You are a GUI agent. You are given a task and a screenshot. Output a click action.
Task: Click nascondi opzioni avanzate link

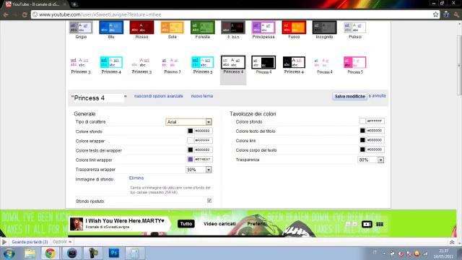click(159, 96)
